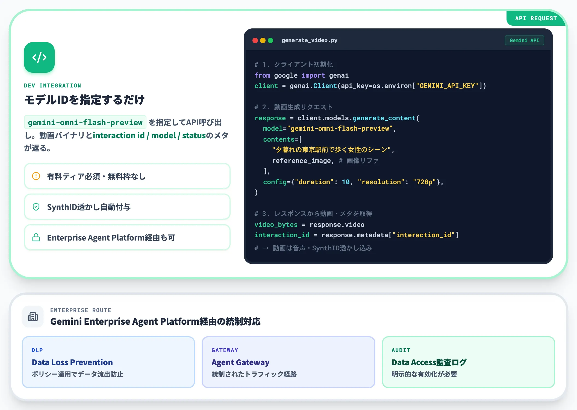
Task: Click the line from google import genai
Action: pos(301,75)
